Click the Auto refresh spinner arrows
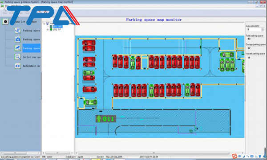 (263, 30)
